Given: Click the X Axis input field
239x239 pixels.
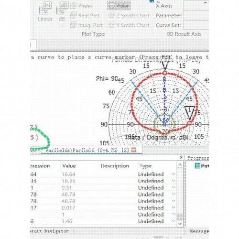Looking at the screenshot, I should coord(196,6).
